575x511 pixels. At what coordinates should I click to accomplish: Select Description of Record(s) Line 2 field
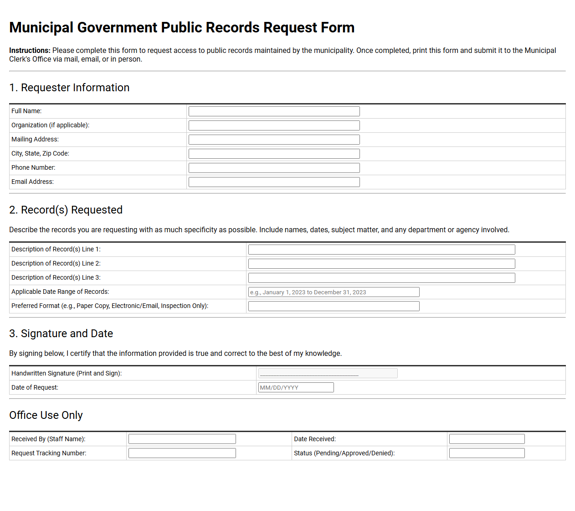click(381, 264)
